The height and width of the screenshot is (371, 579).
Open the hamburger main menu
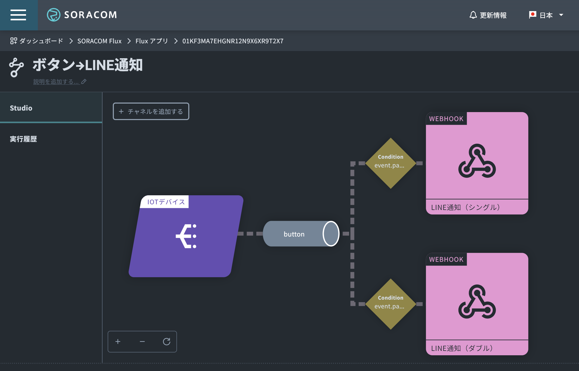tap(18, 15)
